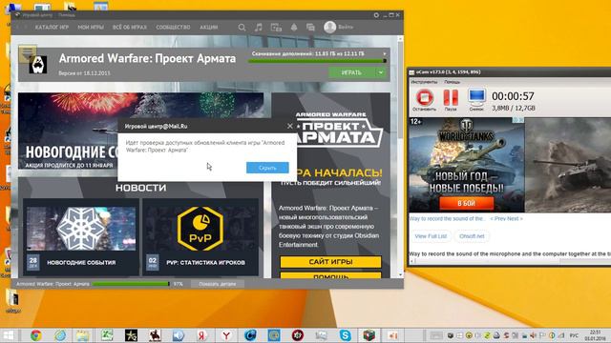Open МОИ ИГРЫ menu

coord(91,28)
